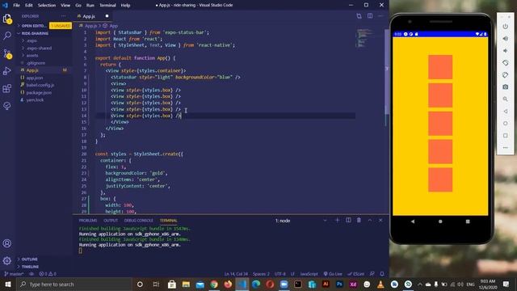Rotate the emulator left

pyautogui.click(x=505, y=63)
